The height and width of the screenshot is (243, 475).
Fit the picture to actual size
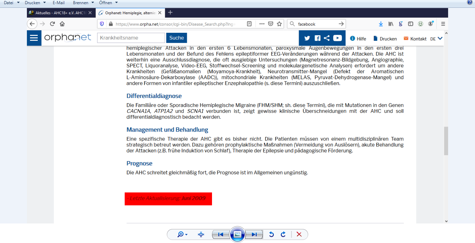201,235
